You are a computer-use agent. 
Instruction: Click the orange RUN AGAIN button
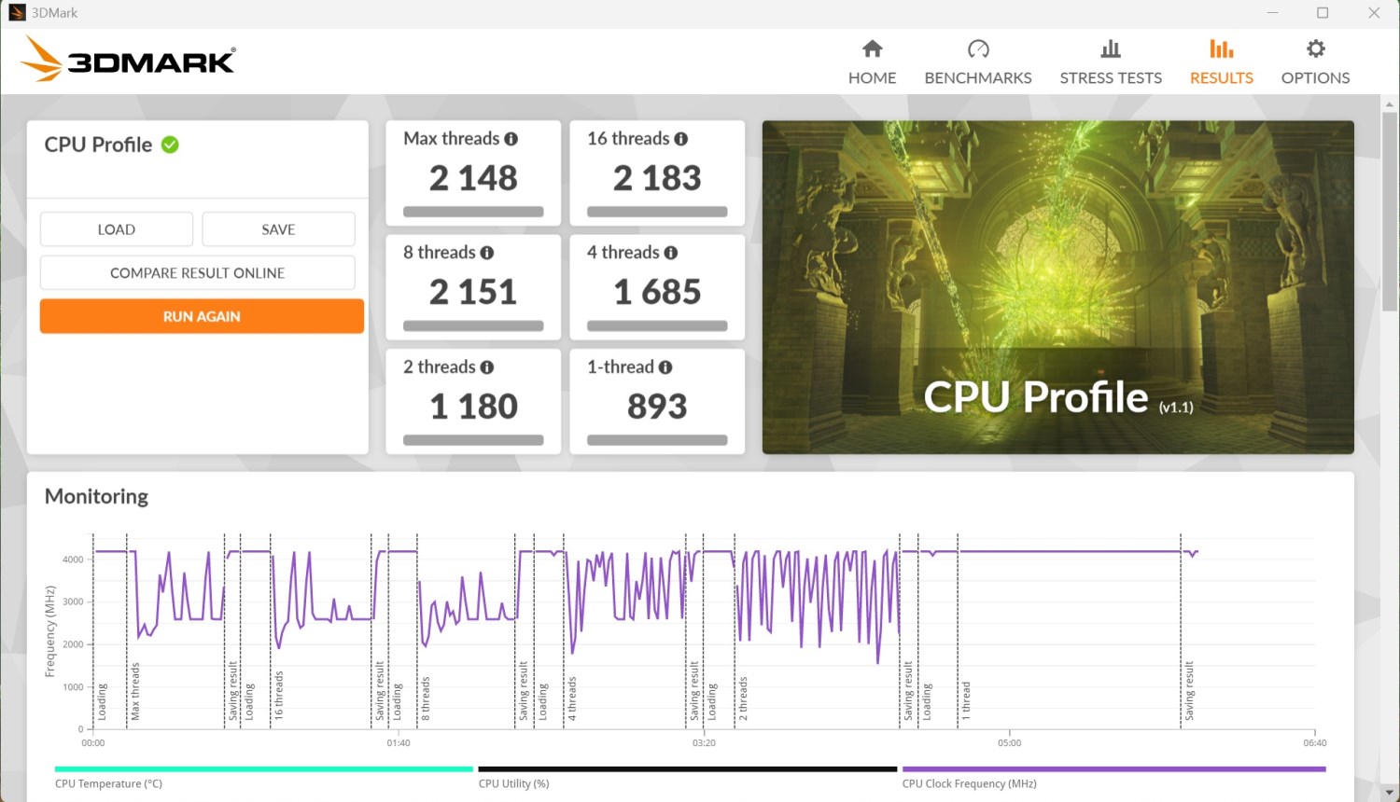coord(202,316)
